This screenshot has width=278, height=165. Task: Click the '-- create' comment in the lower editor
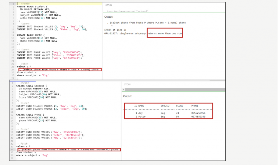[x=23, y=83]
